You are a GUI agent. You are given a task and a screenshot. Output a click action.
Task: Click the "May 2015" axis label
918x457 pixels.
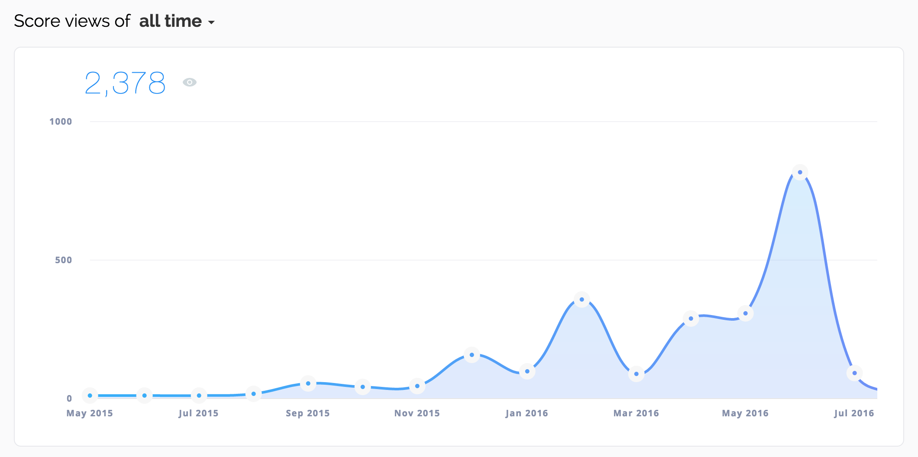90,413
